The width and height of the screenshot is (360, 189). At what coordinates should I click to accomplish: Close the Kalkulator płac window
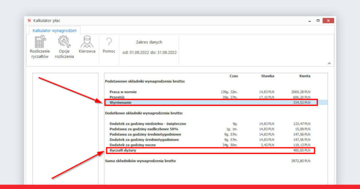(x=328, y=20)
